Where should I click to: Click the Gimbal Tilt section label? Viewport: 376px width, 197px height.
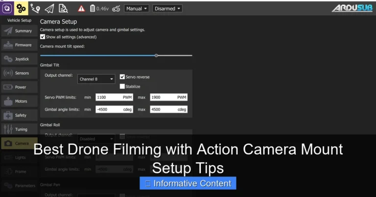click(x=49, y=65)
